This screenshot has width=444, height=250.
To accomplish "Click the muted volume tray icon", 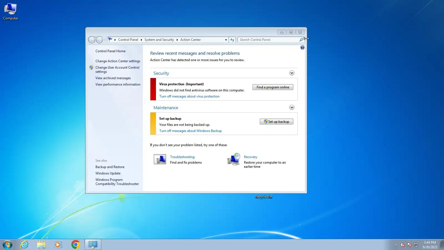I will [403, 245].
